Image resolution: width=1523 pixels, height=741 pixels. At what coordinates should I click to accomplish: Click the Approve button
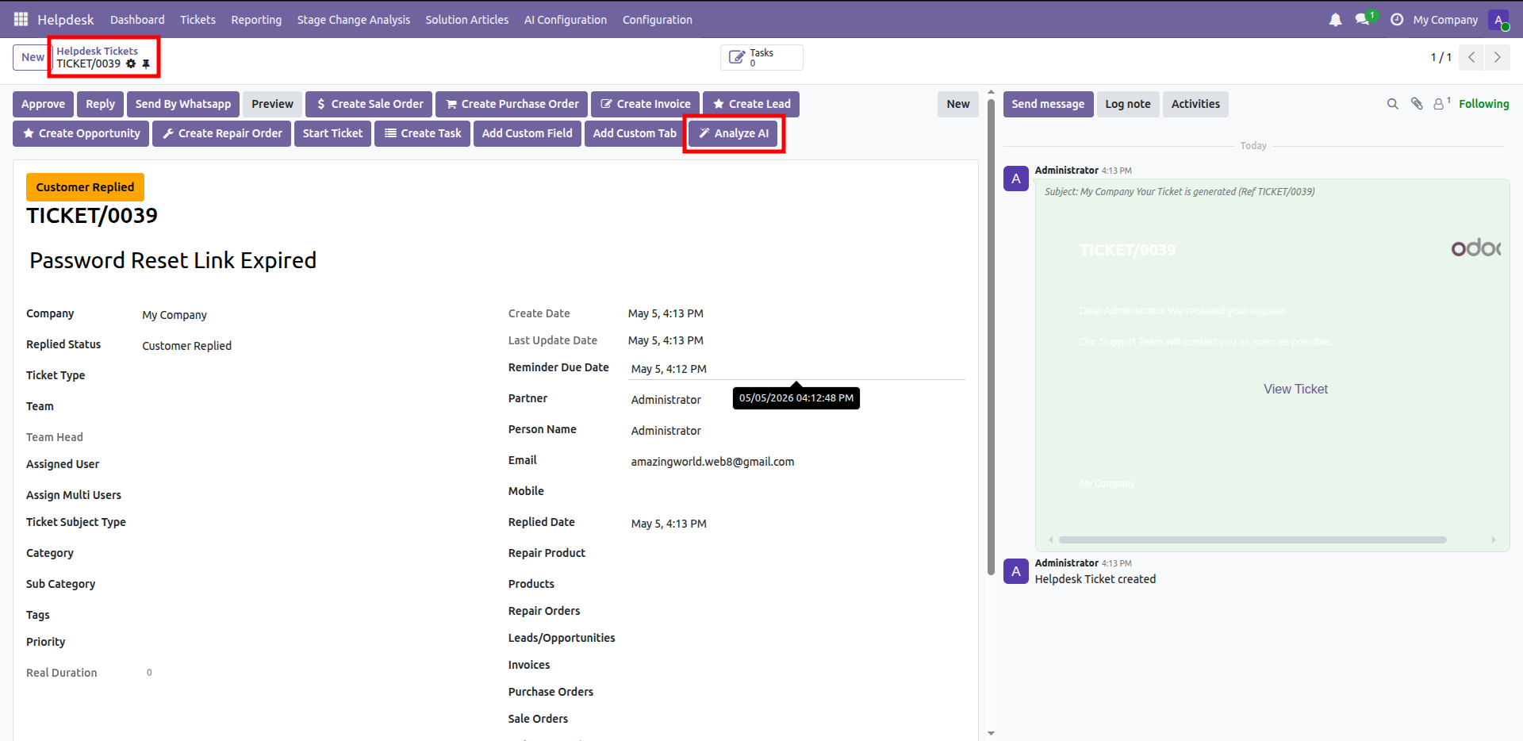44,104
